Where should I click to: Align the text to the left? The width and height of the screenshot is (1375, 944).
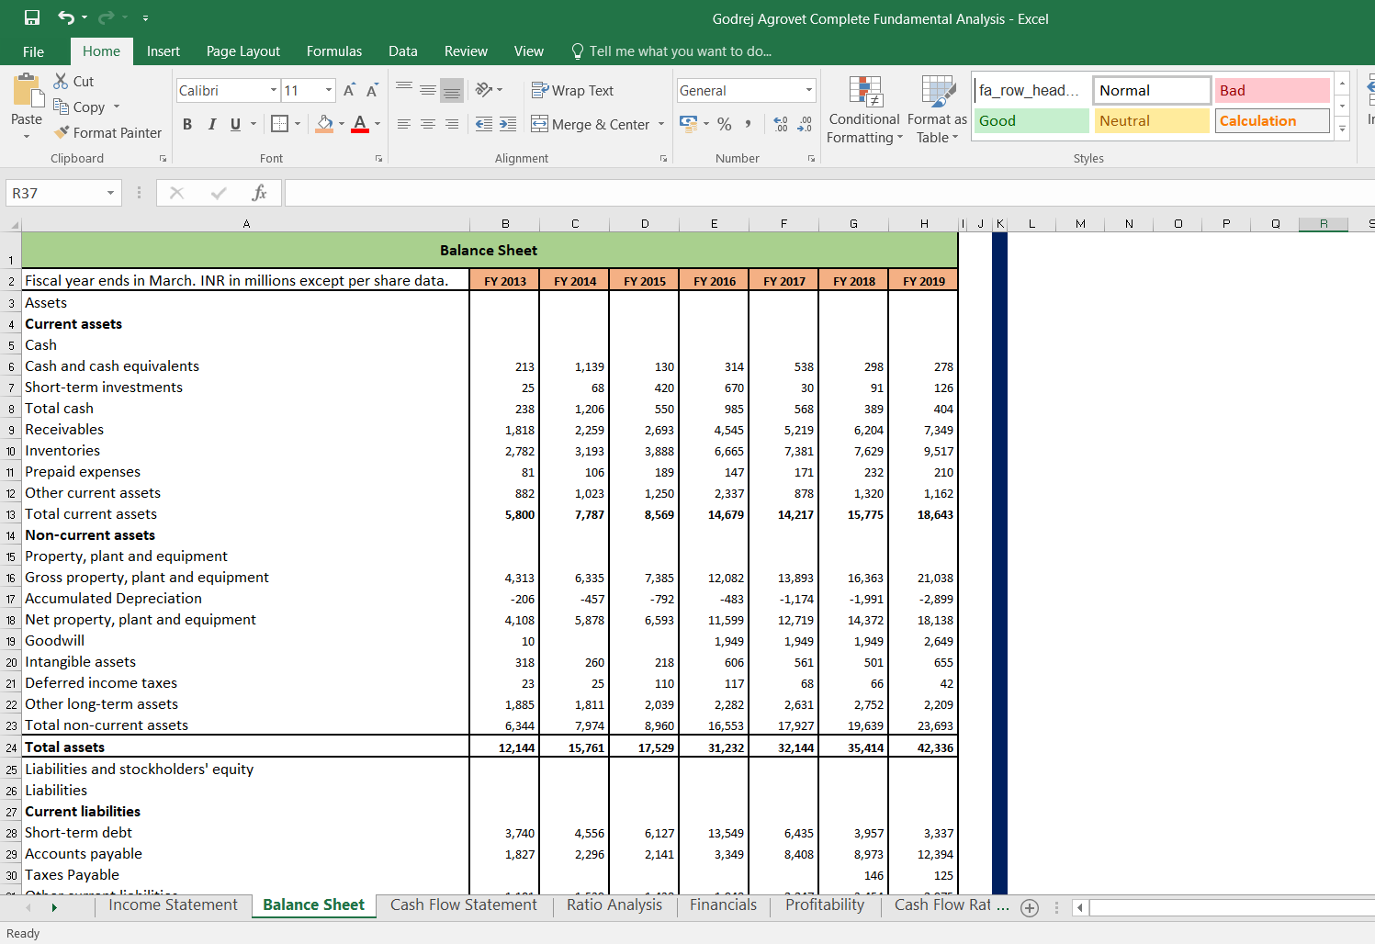404,124
